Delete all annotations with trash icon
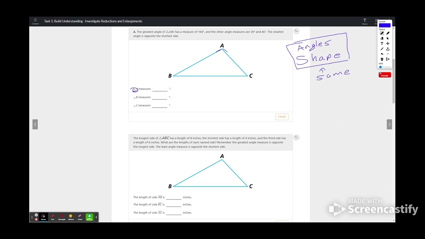Viewport: 425px width, 239px height. click(382, 59)
